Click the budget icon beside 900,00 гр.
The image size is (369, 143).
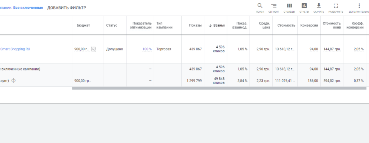tap(93, 49)
